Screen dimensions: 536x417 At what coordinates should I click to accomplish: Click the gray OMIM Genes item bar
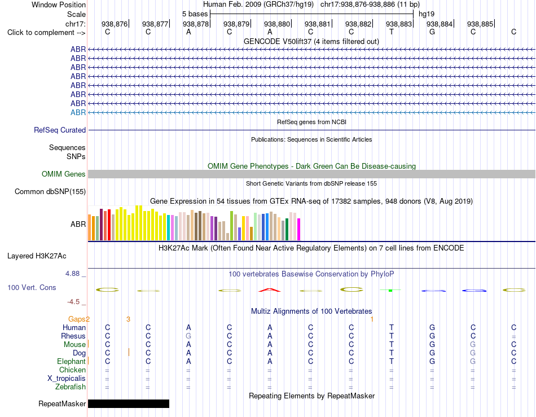(311, 174)
